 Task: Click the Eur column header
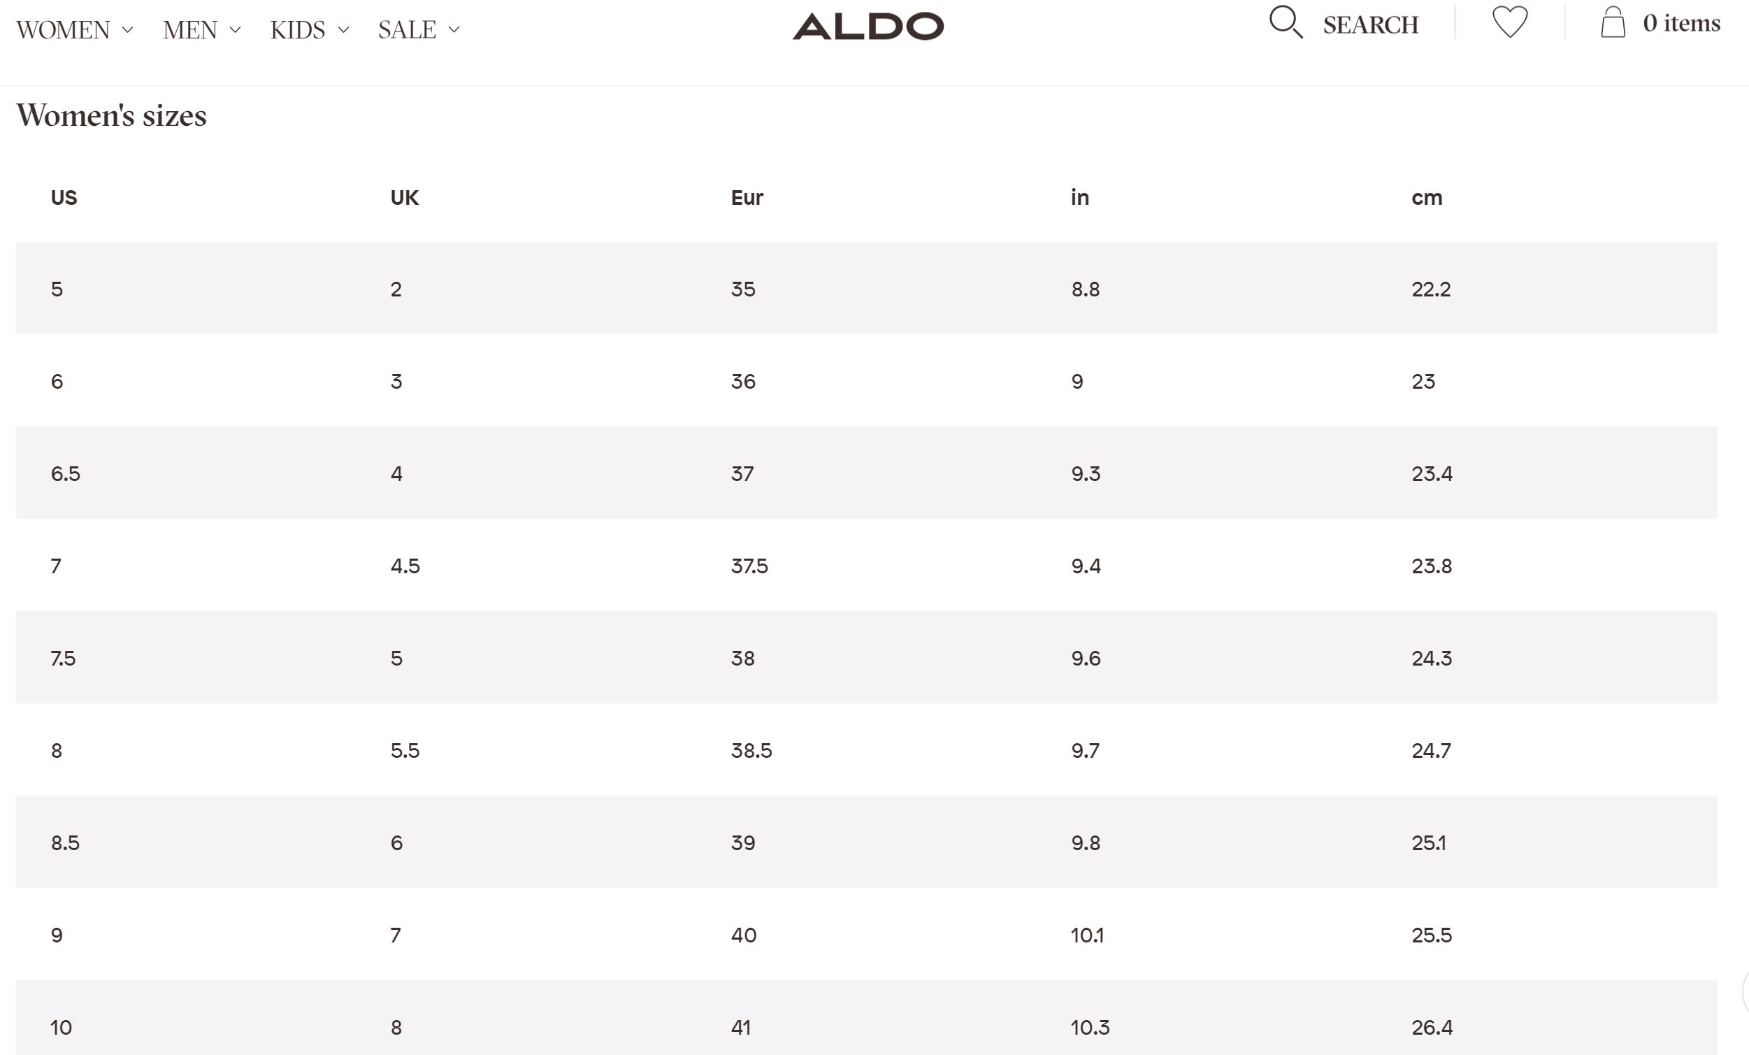(x=747, y=197)
